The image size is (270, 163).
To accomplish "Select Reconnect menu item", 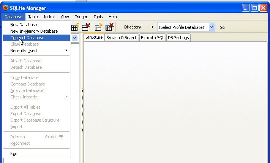I will coord(36,143).
